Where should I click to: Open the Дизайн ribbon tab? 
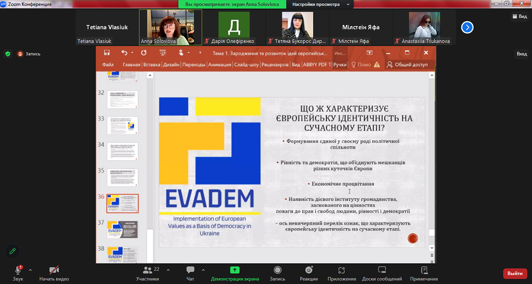[171, 64]
